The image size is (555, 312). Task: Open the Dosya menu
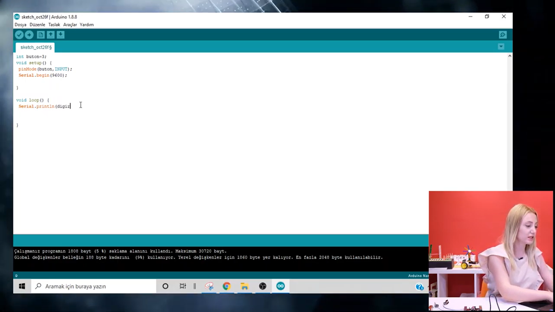pos(20,24)
